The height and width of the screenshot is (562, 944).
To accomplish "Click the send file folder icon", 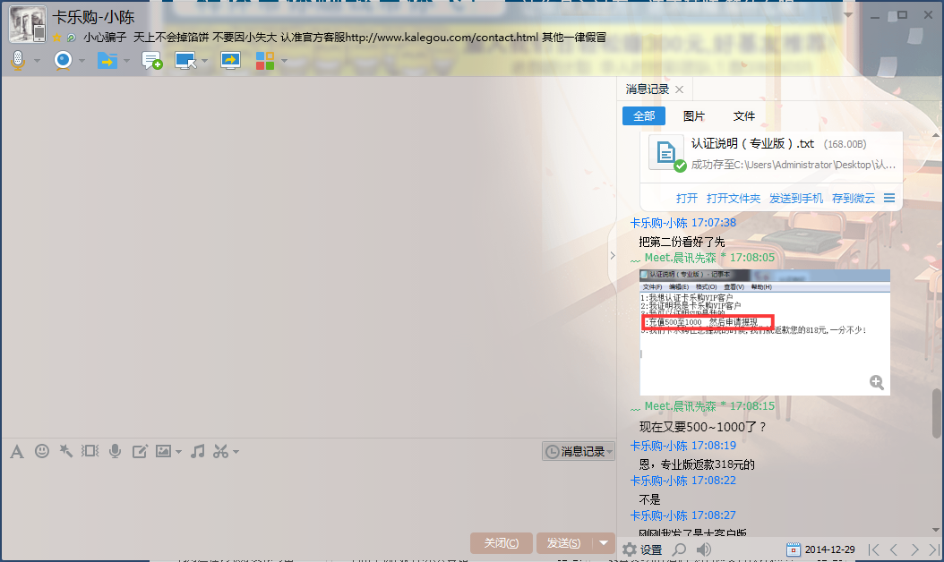I will pos(107,60).
